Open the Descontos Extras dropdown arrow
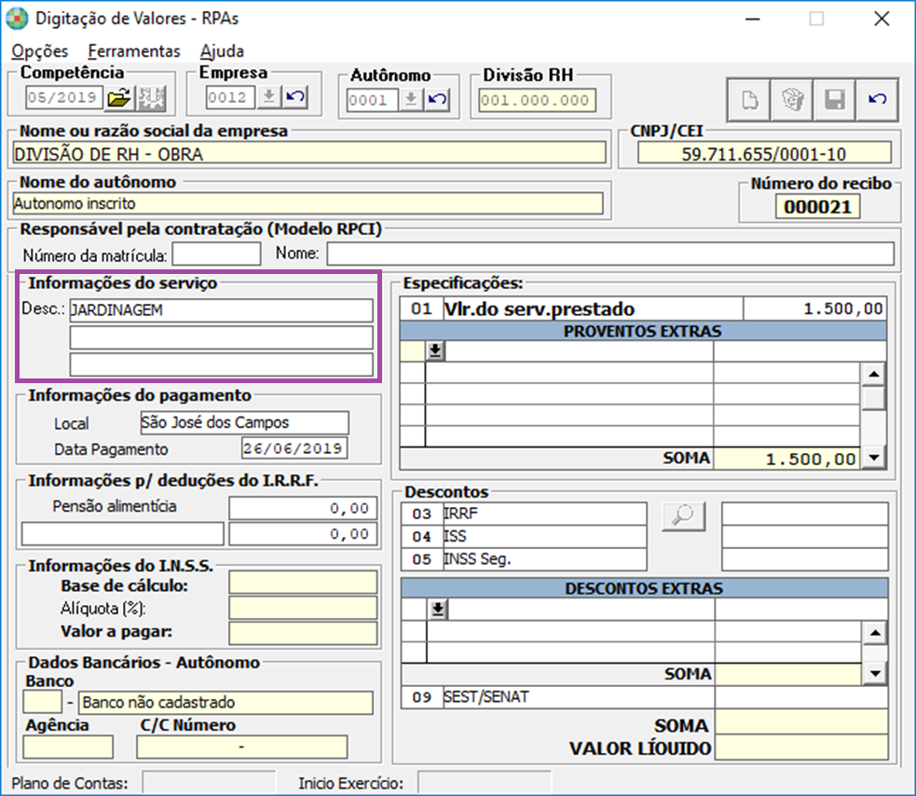 (435, 609)
